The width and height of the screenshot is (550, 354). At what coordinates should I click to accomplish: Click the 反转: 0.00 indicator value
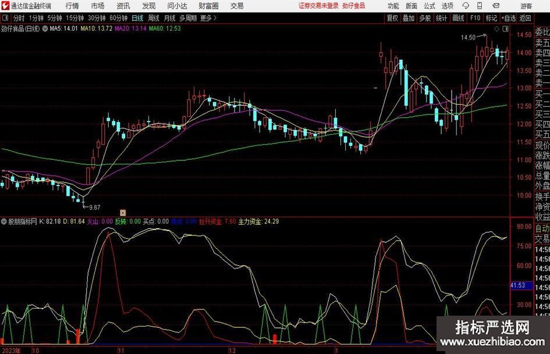click(128, 221)
